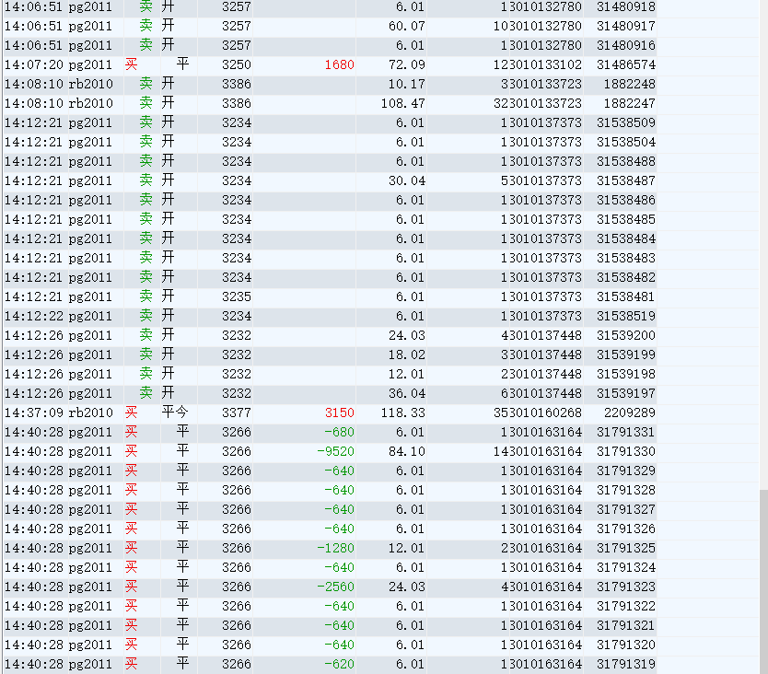
Task: Select the timestamp 14:37:09
Action: (32, 413)
